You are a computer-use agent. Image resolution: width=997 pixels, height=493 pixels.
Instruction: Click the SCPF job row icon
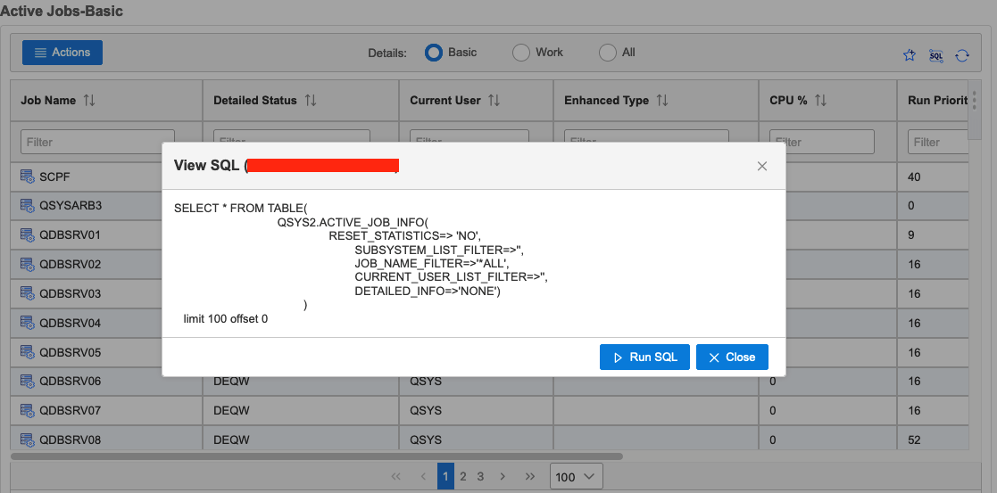[x=27, y=177]
